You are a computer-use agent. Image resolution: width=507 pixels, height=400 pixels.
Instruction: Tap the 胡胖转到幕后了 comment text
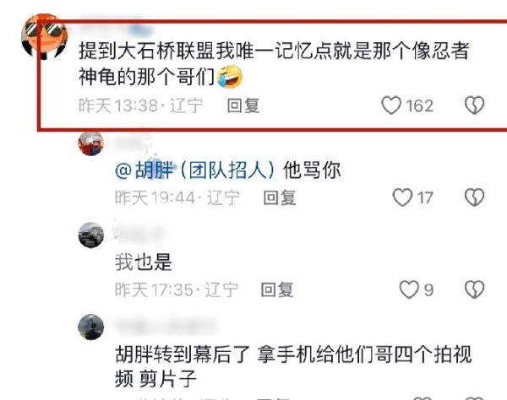click(x=293, y=366)
